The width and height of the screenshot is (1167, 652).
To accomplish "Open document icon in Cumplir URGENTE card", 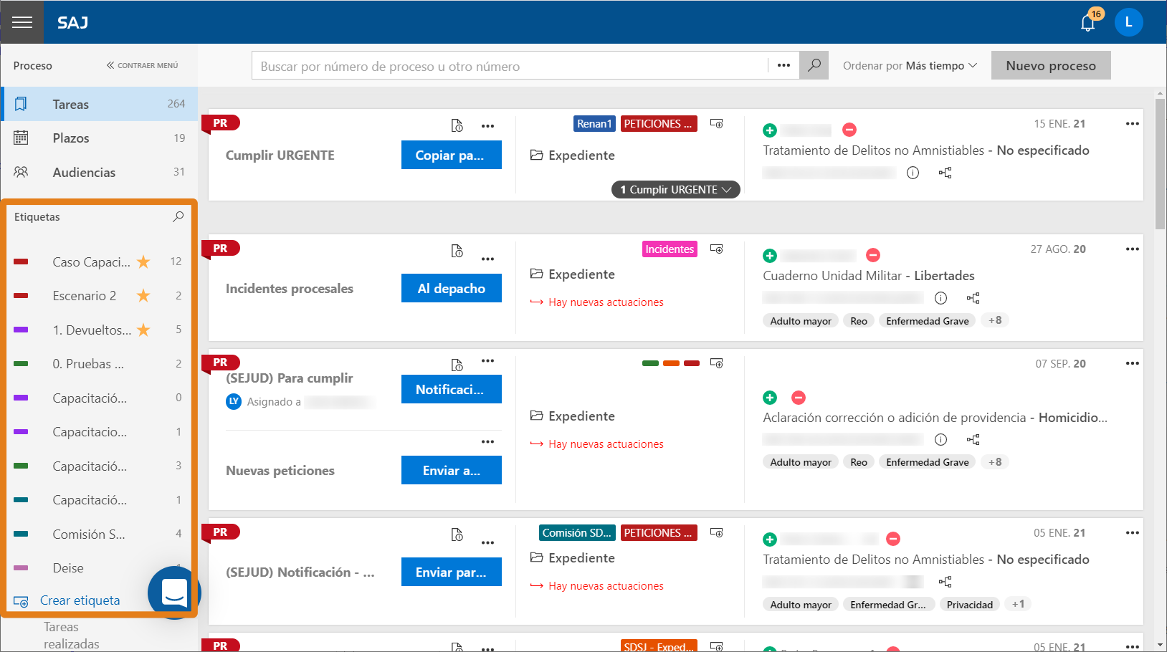I will 457,125.
